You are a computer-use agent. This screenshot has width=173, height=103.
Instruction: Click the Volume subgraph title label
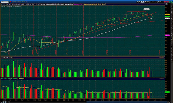tap(3, 57)
